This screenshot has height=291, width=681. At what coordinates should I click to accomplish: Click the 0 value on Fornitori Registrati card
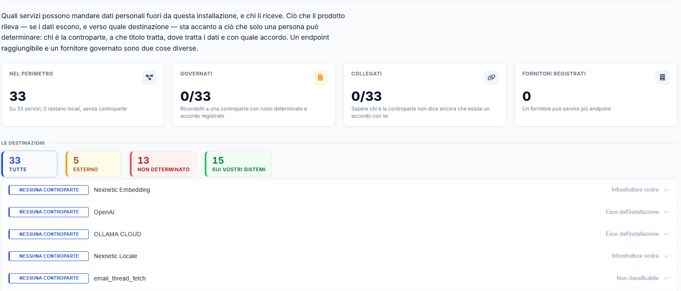(527, 96)
